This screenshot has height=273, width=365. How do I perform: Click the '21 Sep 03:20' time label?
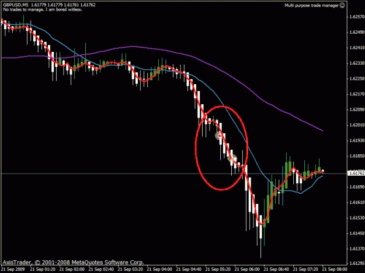coord(130,270)
